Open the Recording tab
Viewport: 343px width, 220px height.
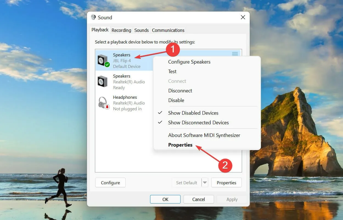(121, 30)
